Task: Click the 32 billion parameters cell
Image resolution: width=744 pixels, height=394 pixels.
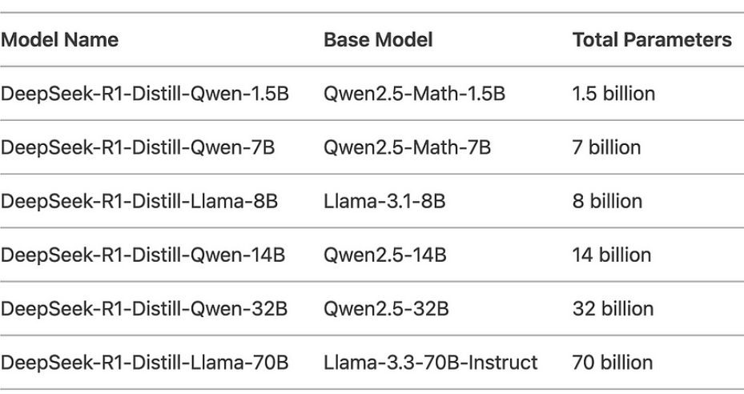Action: coord(613,308)
